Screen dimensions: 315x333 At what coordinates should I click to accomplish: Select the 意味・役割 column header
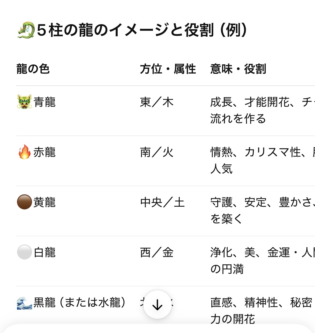[x=238, y=69]
